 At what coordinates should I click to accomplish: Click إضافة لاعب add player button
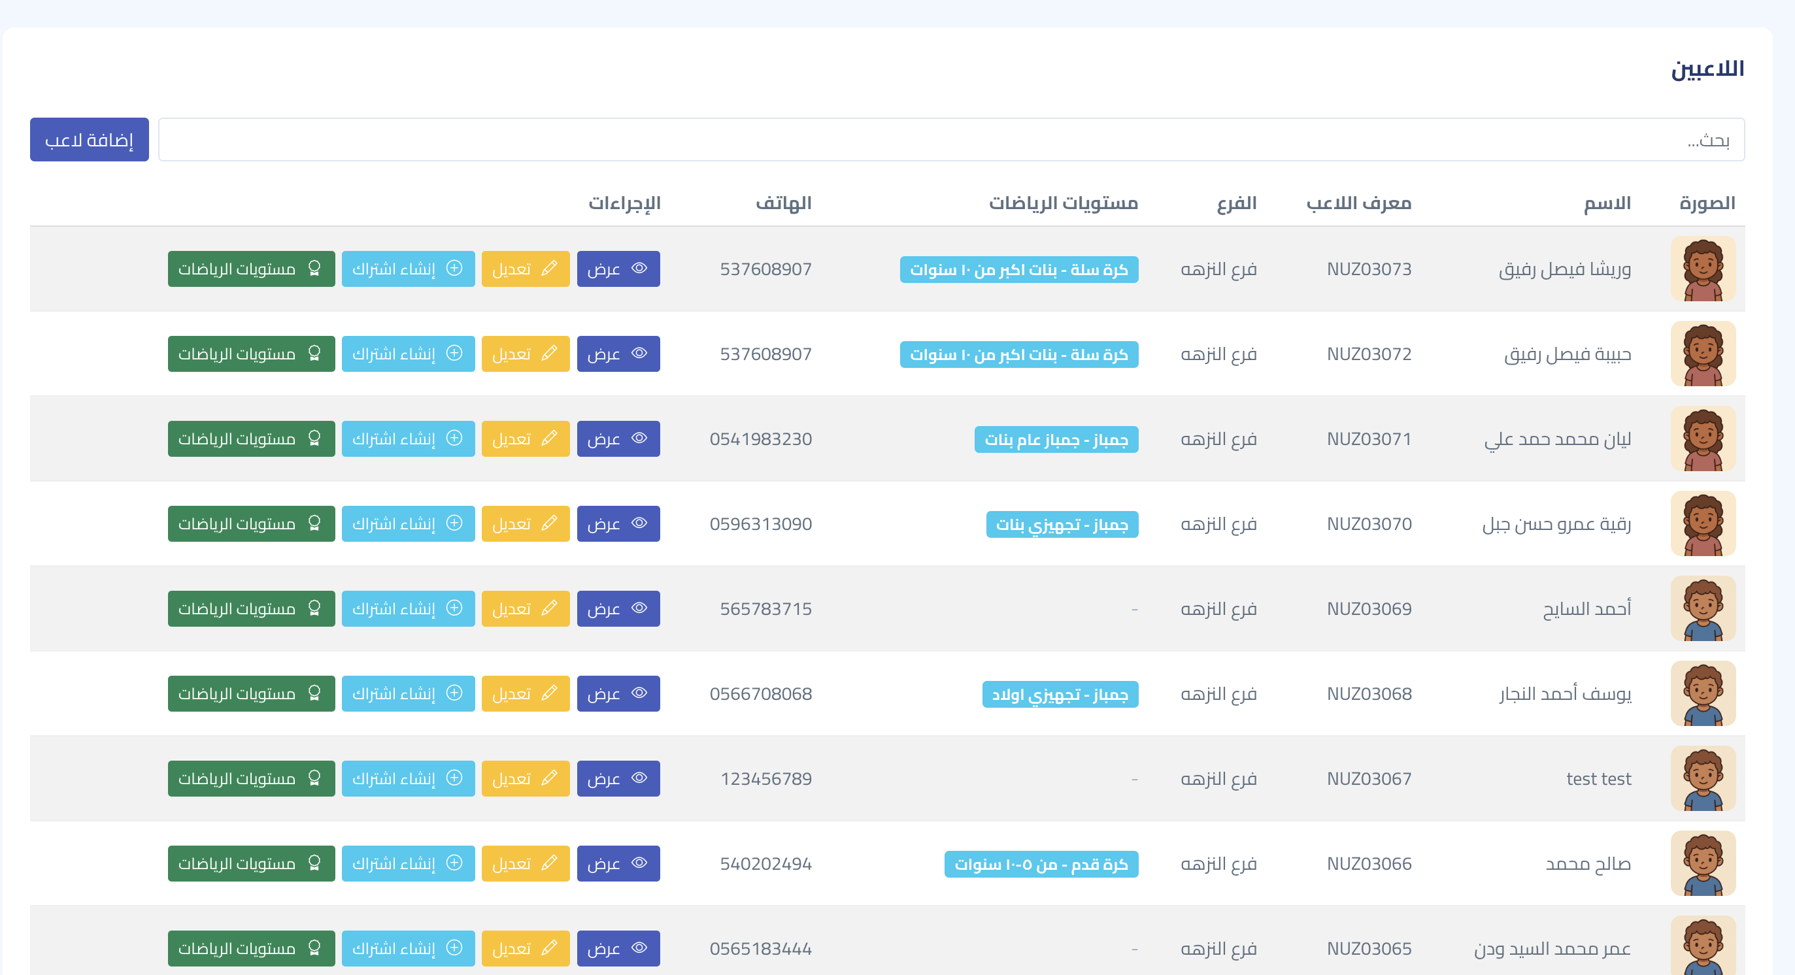coord(89,140)
